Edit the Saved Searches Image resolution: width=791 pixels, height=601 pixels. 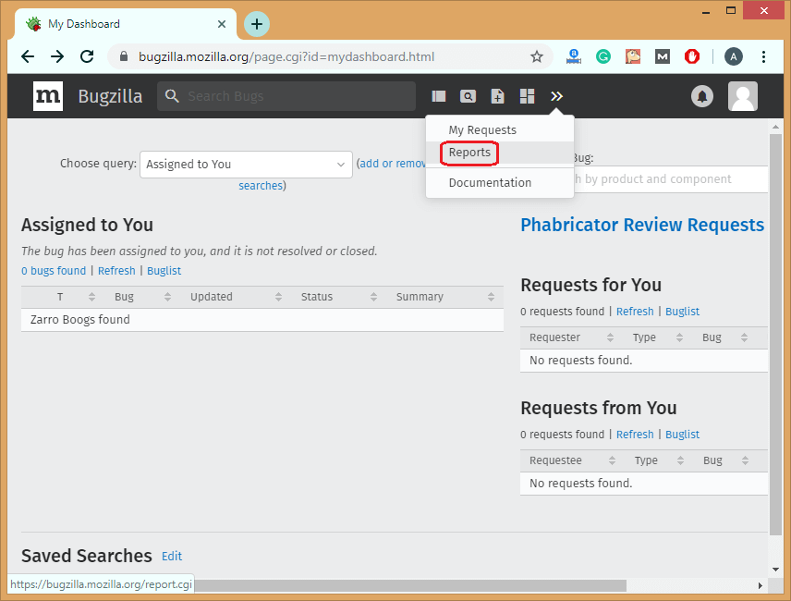(172, 556)
